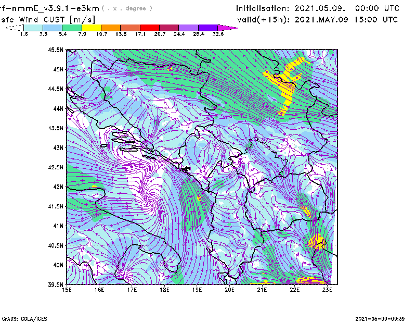Click the '41N' latitude label
The width and height of the screenshot is (416, 322).
(x=58, y=226)
